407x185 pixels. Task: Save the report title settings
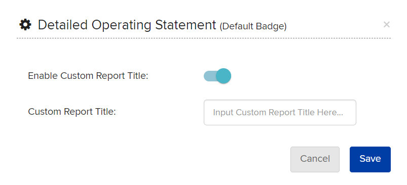[x=370, y=159]
